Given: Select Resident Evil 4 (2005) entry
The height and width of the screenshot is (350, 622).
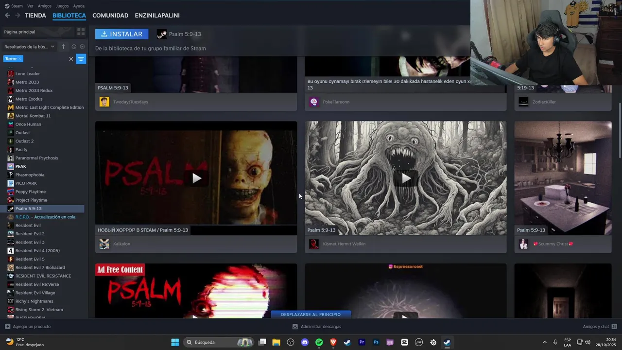Looking at the screenshot, I should (x=37, y=251).
